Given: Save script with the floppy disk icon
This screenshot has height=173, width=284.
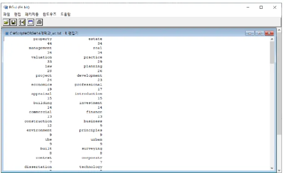Looking at the screenshot, I should (14, 22).
